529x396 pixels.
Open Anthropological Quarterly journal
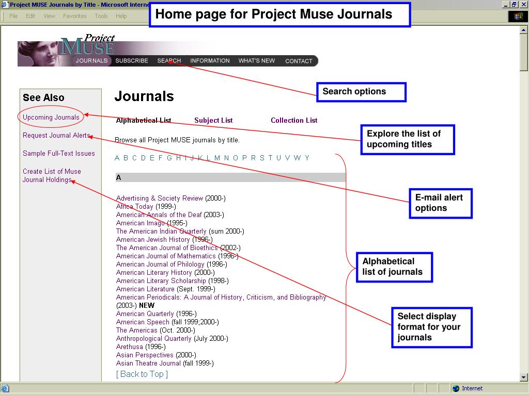(154, 338)
